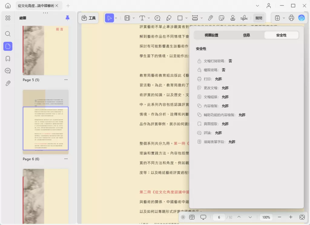Click the 文檔打開密碼 security row

click(x=215, y=61)
